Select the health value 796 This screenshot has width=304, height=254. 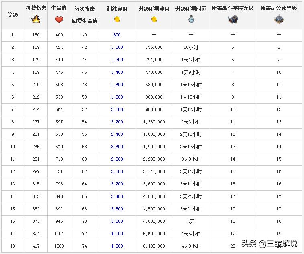coord(59,184)
